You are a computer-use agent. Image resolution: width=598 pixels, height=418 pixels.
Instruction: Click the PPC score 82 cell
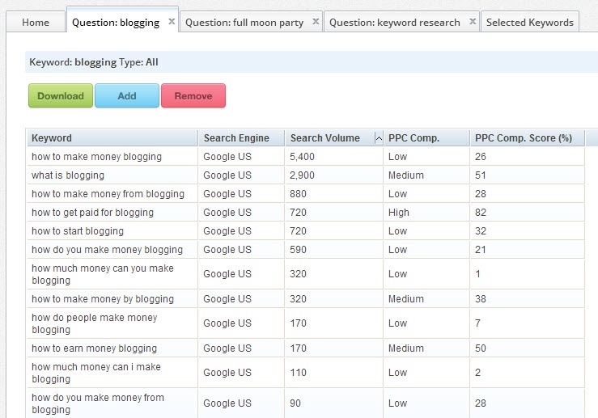(528, 213)
